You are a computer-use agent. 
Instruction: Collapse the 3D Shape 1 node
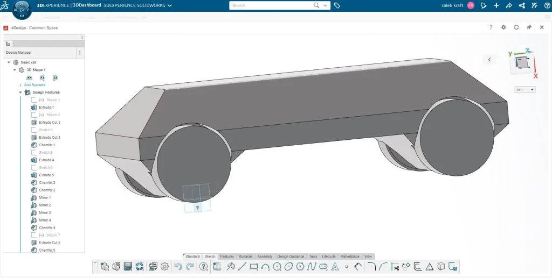(x=15, y=70)
